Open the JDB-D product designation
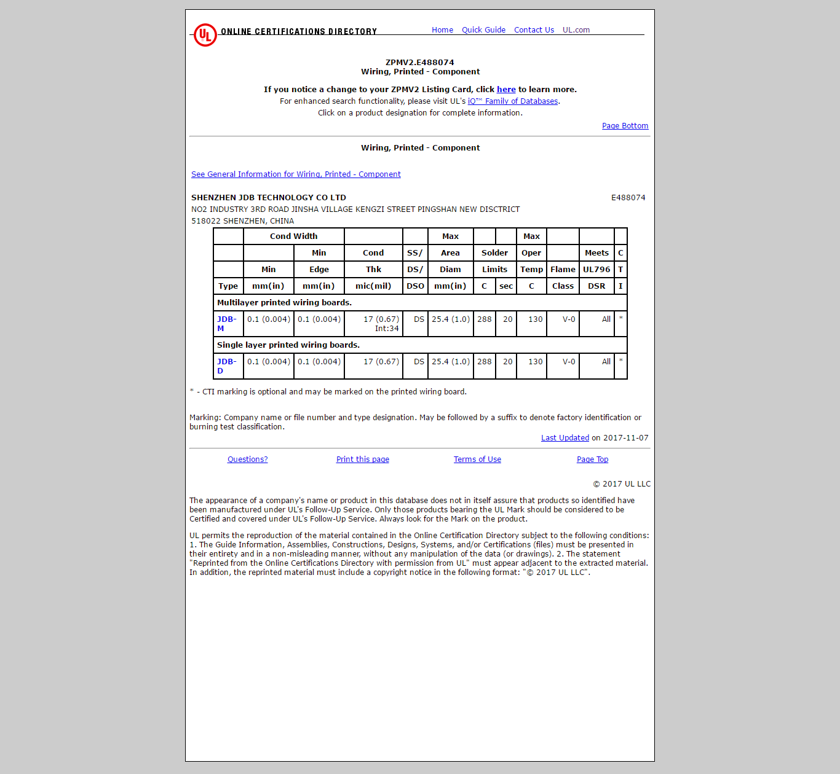Screen dimensions: 840x774 (x=226, y=365)
